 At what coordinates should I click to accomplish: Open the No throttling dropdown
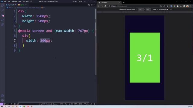point(163,10)
